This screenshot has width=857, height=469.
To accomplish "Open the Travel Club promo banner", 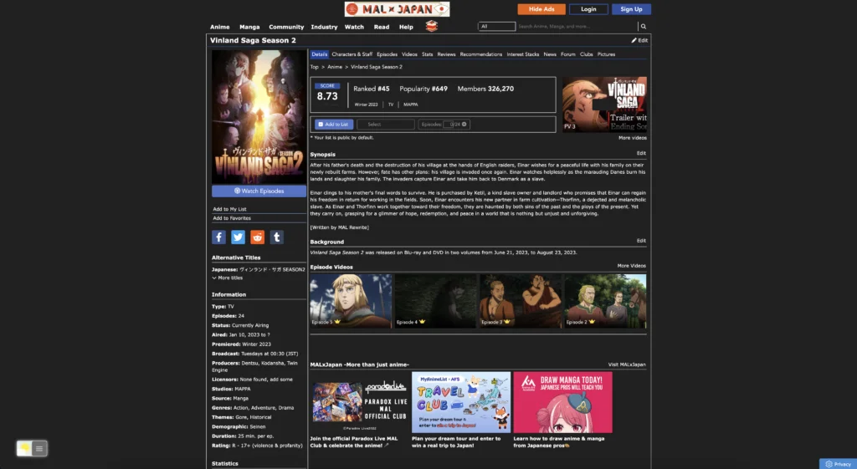I will click(x=461, y=403).
